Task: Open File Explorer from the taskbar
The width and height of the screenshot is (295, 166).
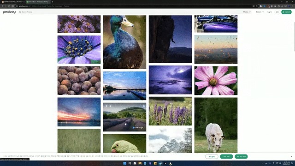Action: click(x=140, y=163)
